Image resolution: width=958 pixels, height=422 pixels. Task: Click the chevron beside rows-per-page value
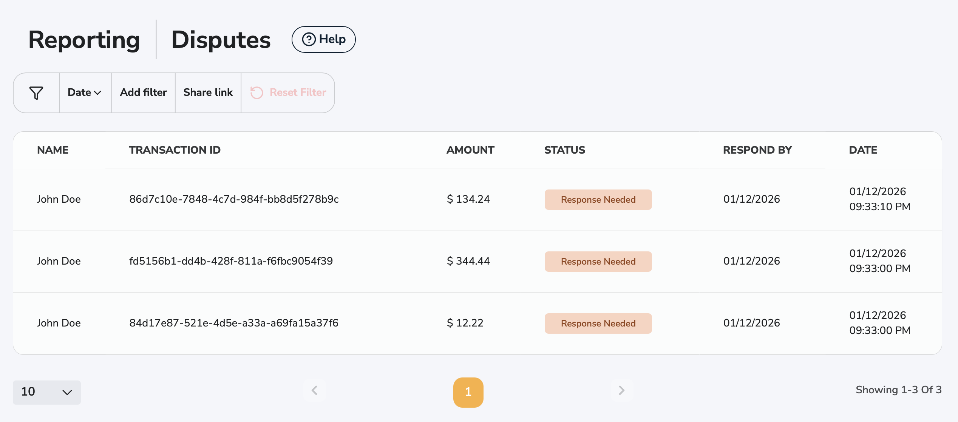[x=68, y=392]
